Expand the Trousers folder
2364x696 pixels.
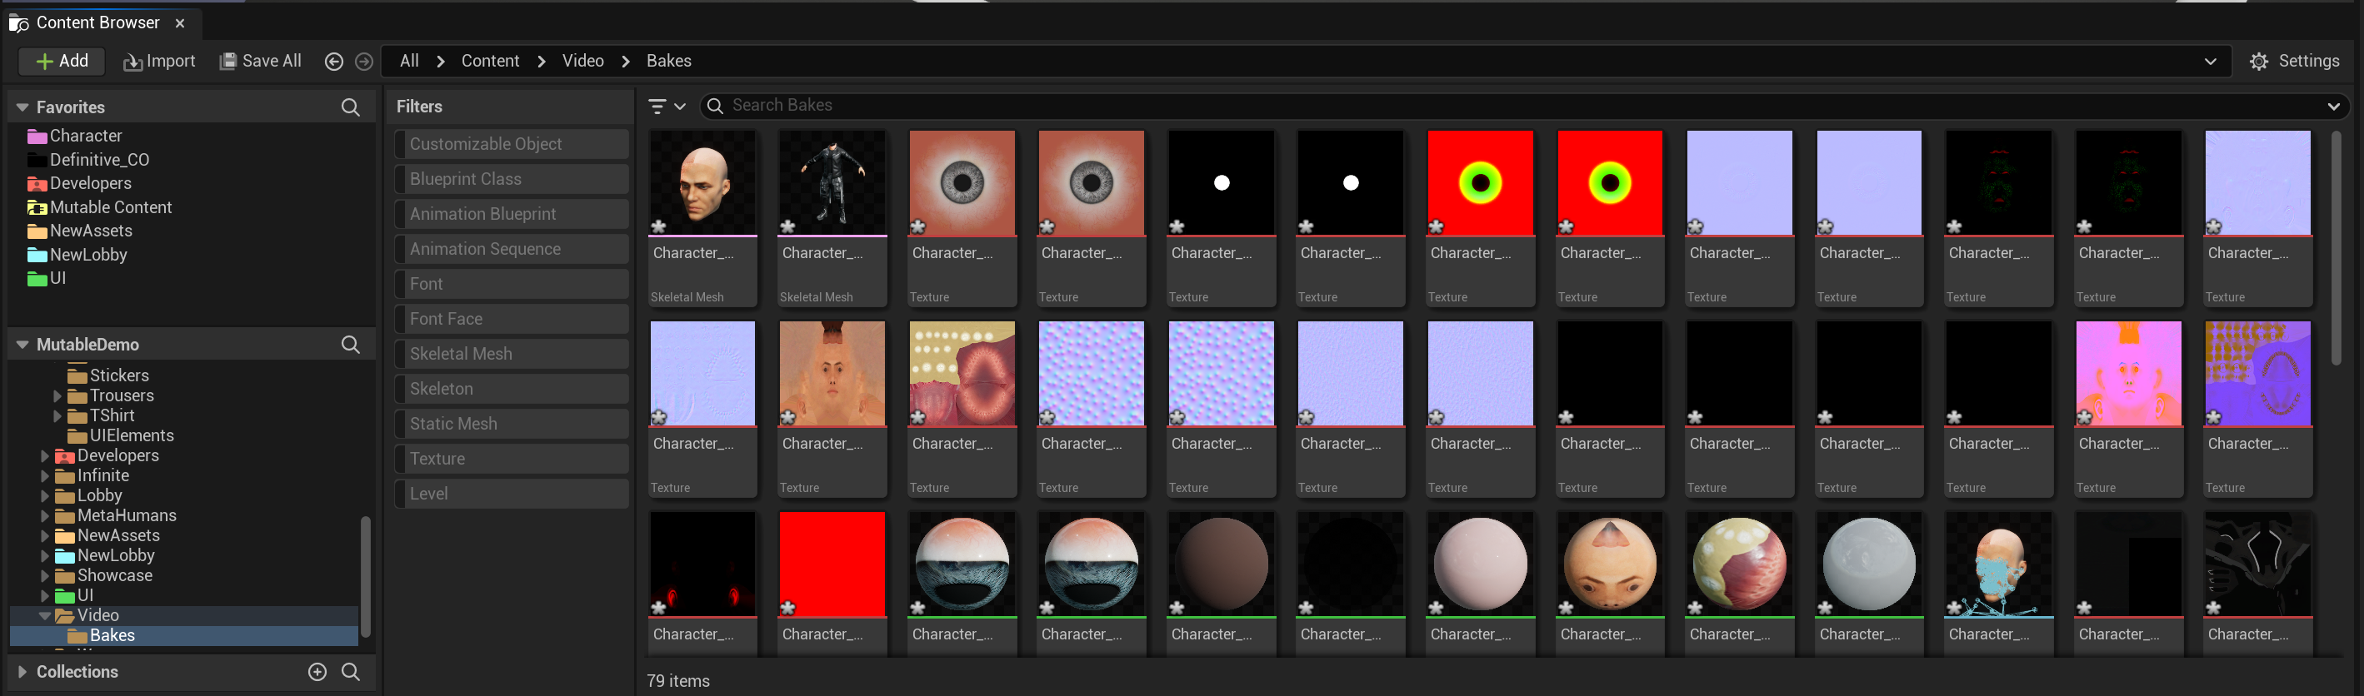tap(57, 396)
